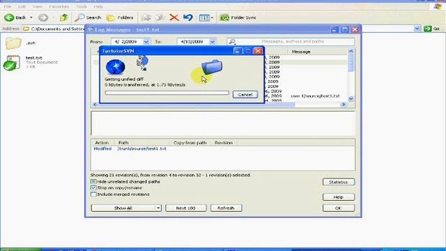The image size is (446, 251).
Task: Expand the address bar dropdown arrow
Action: point(417,29)
